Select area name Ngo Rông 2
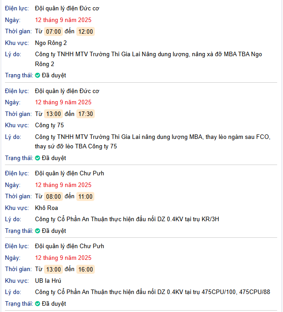The width and height of the screenshot is (283, 312). (x=51, y=43)
